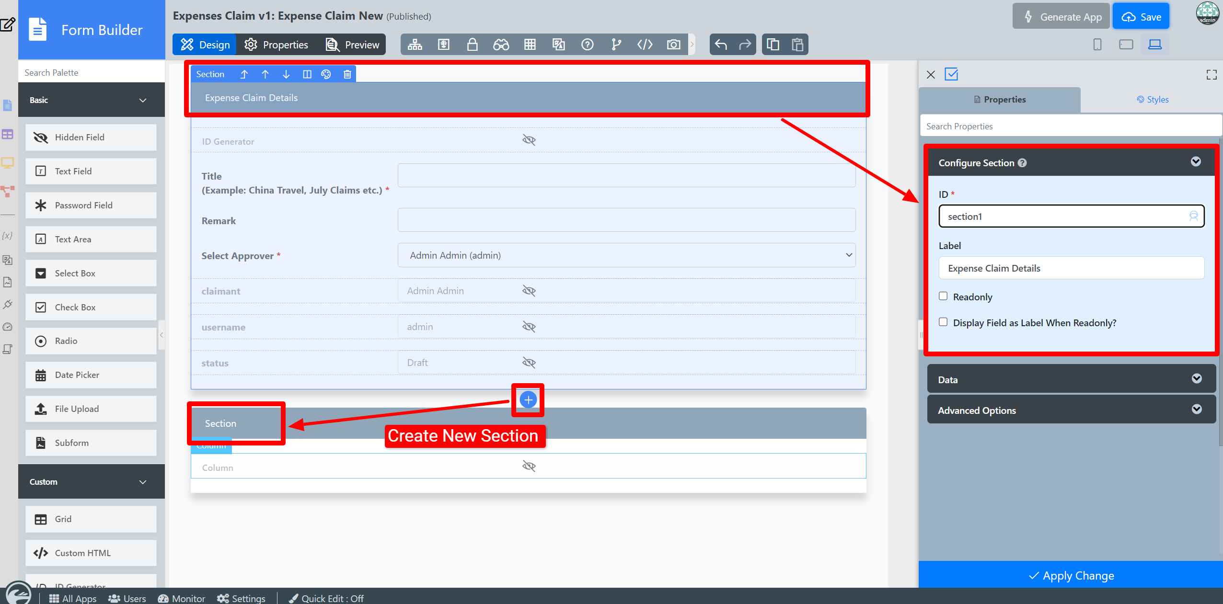1223x604 pixels.
Task: Click the paste clipboard icon
Action: click(797, 45)
